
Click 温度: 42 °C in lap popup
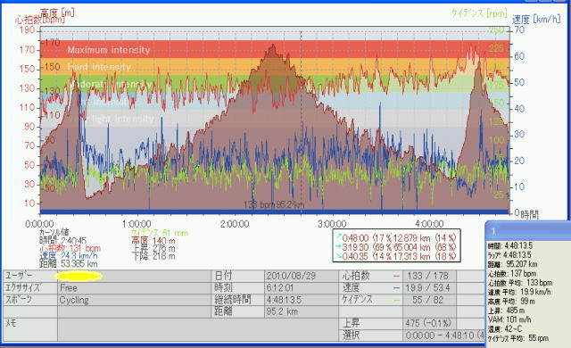(x=505, y=329)
